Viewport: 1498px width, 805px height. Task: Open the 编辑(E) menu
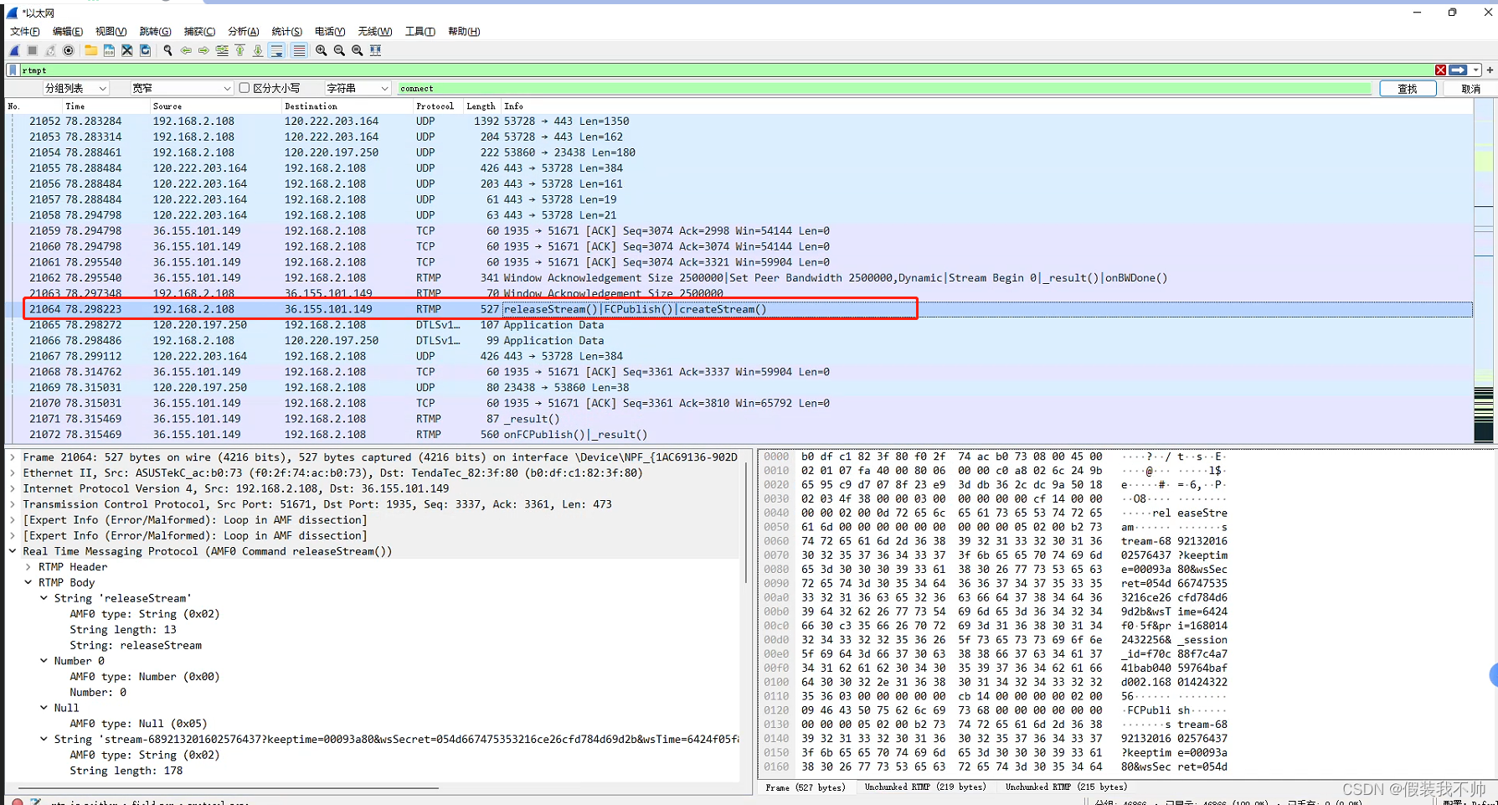point(68,32)
